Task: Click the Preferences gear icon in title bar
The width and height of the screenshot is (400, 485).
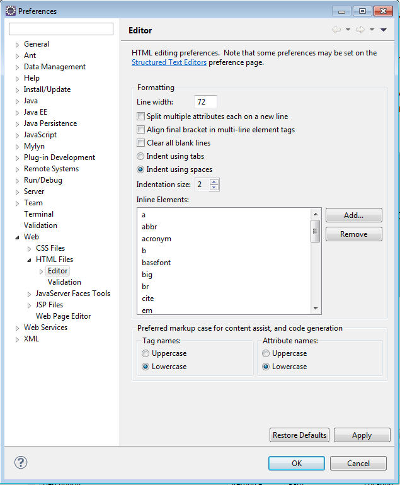Action: pyautogui.click(x=11, y=11)
